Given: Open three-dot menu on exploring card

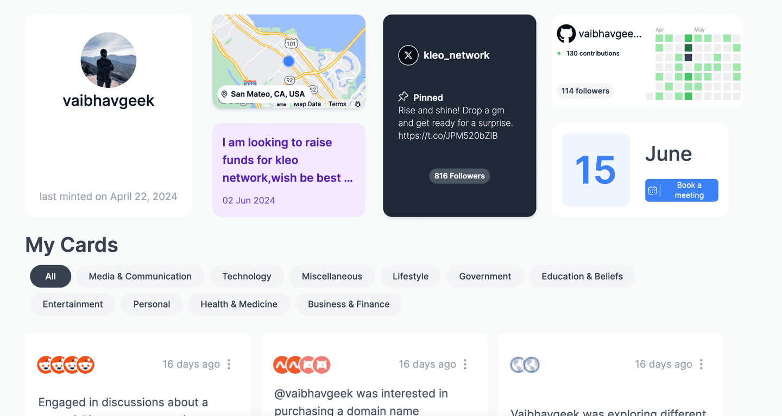Looking at the screenshot, I should [701, 364].
